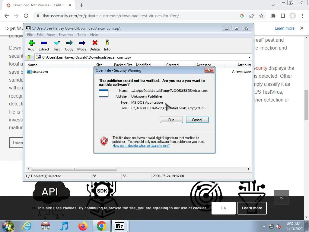This screenshot has height=232, width=309.
Task: Switch to 7-Zip in the taskbar
Action: [x=120, y=226]
